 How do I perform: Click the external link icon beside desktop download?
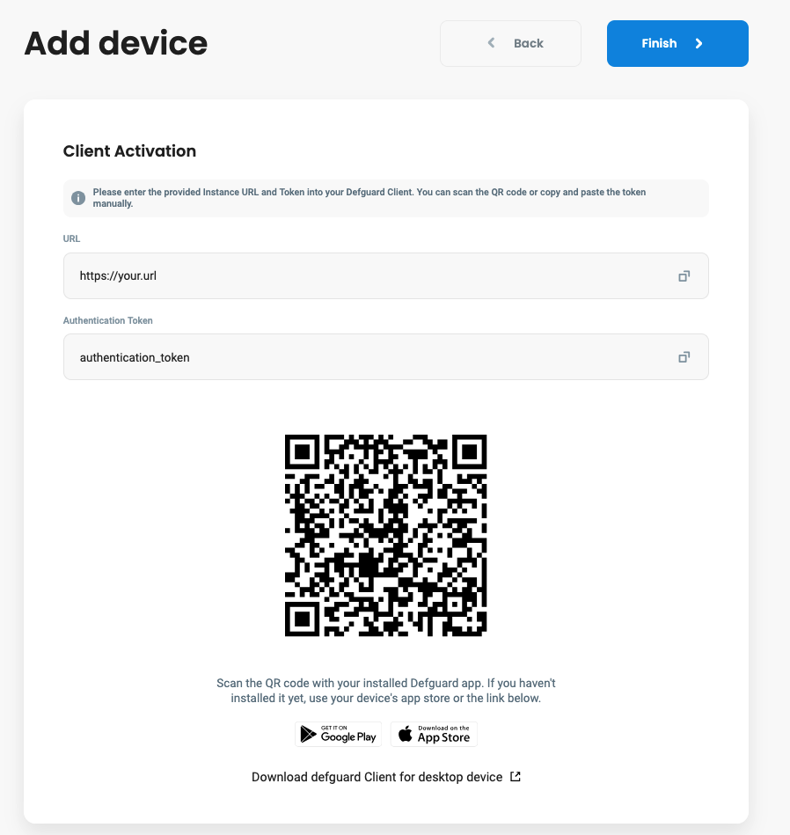516,776
